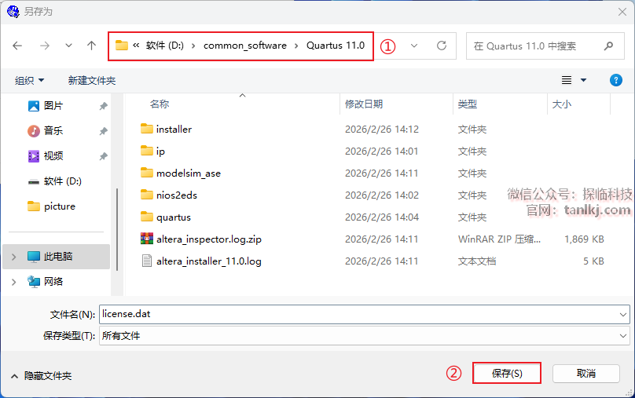Click the pin icon next to 图片

coord(103,106)
